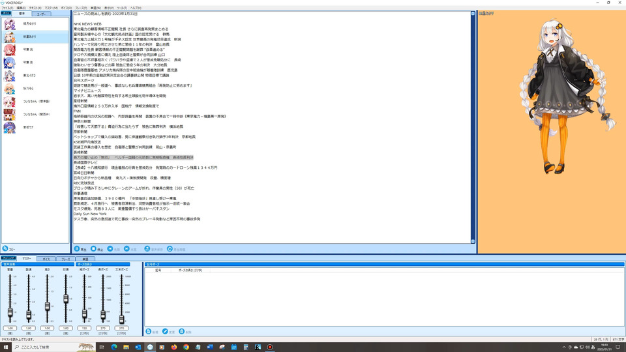This screenshot has height=352, width=626.
Task: Click the 短ポーズ slider handle
Action: (x=84, y=314)
